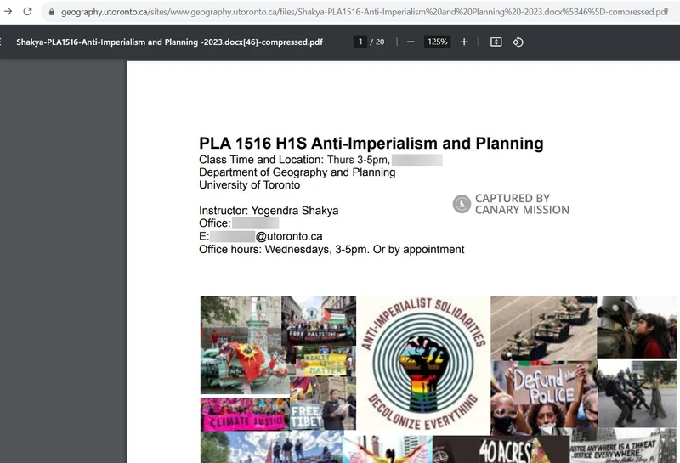Click the Decolonize Everything fist image
680x463 pixels.
coord(422,364)
